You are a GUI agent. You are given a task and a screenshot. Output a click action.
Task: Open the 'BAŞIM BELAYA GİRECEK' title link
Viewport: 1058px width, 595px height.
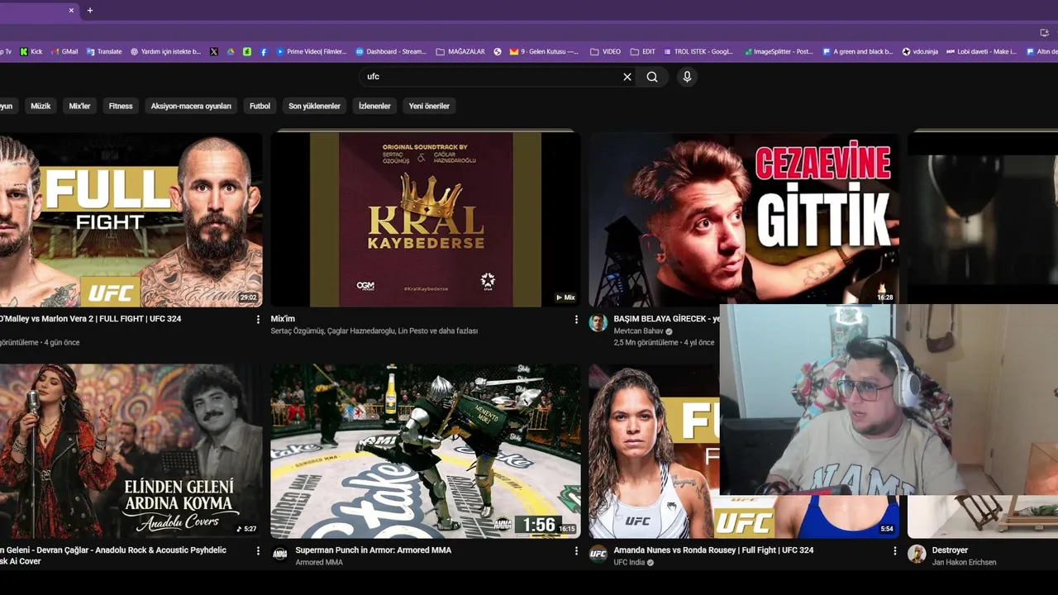666,319
